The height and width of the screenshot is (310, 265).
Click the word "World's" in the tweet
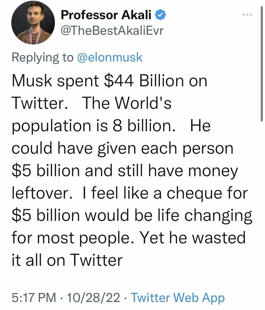143,104
